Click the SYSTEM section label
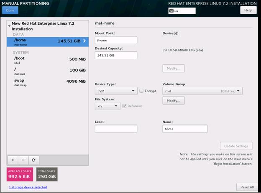The height and width of the screenshot is (193, 261). pyautogui.click(x=21, y=53)
